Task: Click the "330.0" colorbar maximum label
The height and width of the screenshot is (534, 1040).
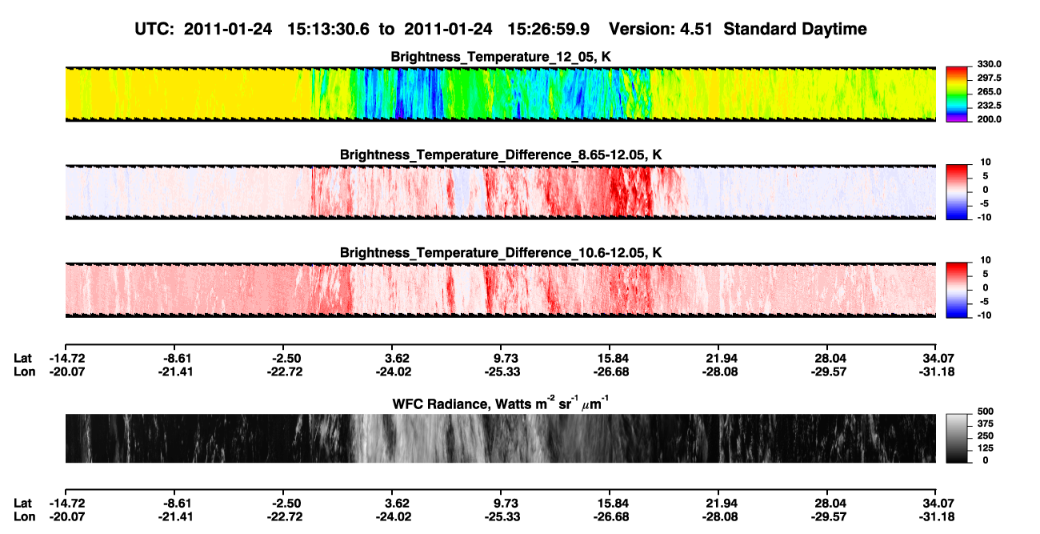Action: [x=990, y=64]
